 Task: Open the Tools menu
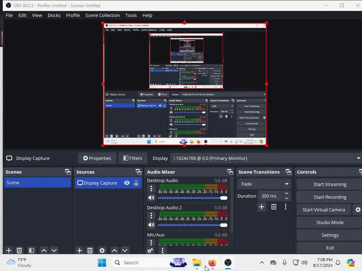click(131, 15)
